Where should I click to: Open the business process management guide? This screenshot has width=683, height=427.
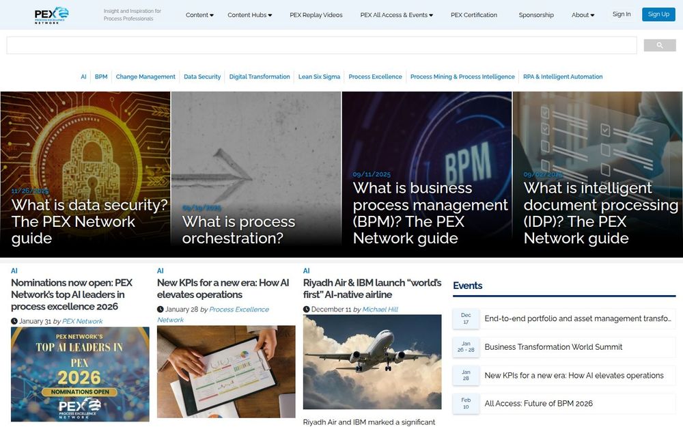pos(430,213)
